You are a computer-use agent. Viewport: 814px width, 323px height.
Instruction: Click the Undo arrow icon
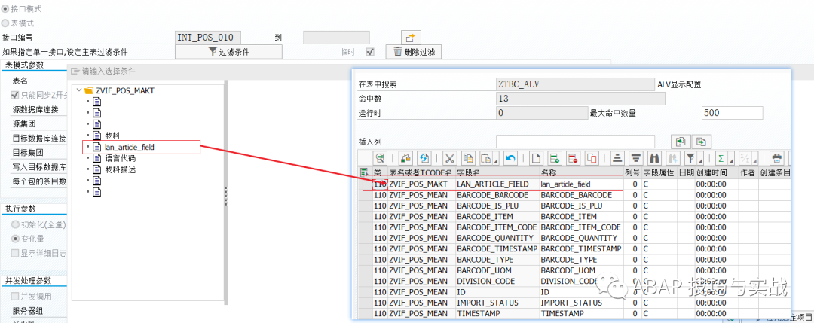[510, 158]
